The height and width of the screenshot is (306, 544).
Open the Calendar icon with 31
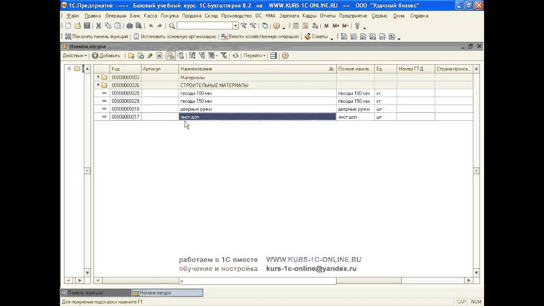(x=305, y=26)
